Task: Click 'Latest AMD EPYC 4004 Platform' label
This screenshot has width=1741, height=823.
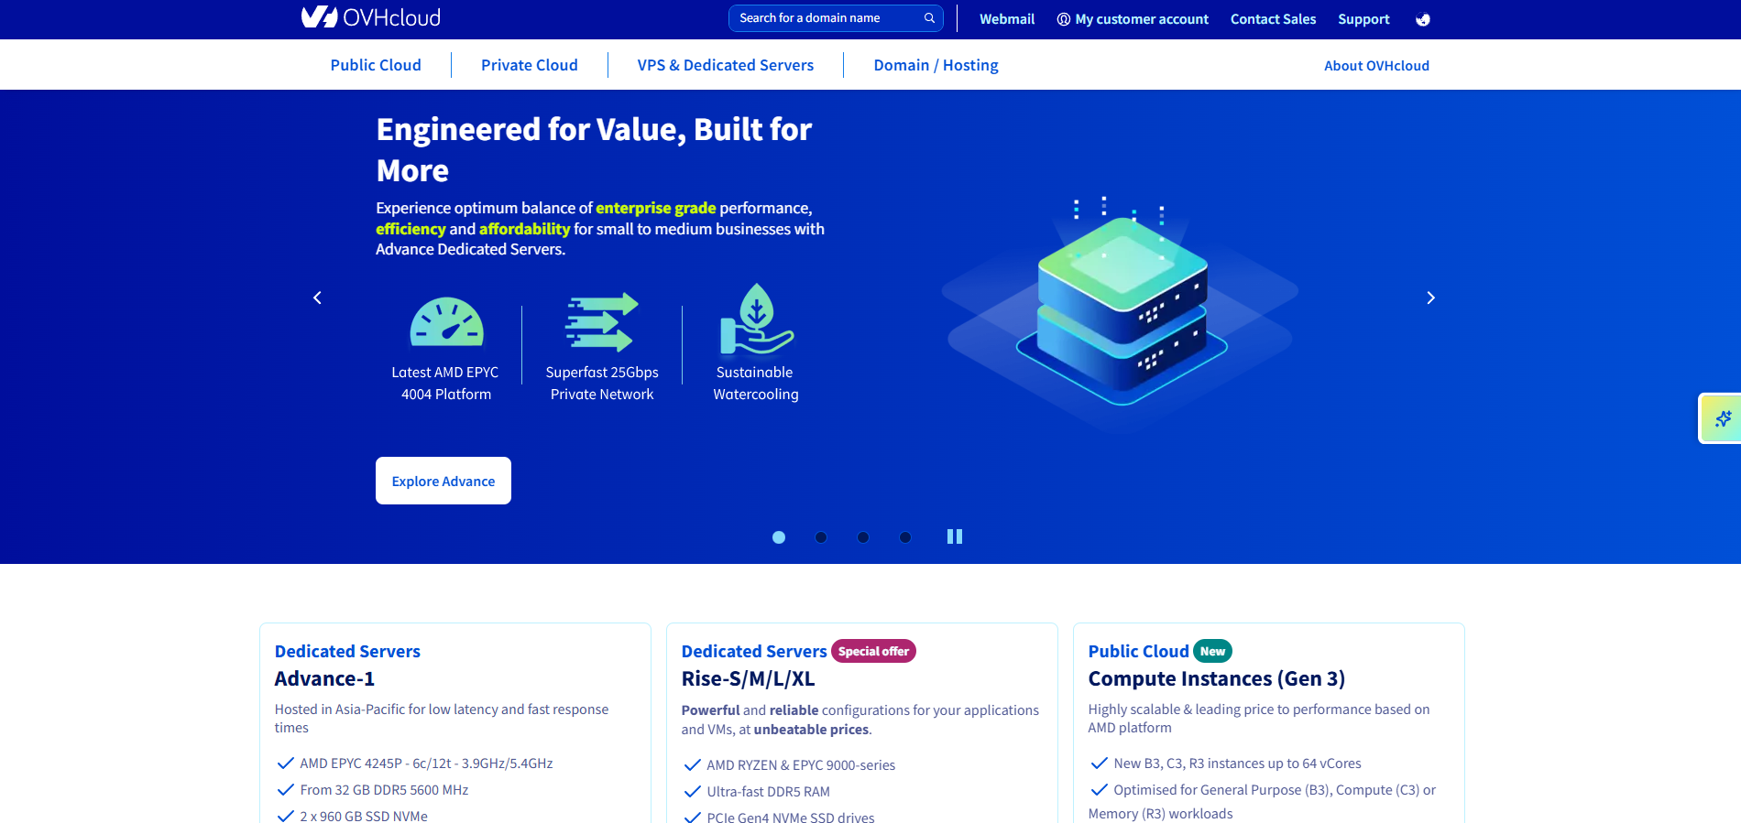Action: click(x=445, y=383)
